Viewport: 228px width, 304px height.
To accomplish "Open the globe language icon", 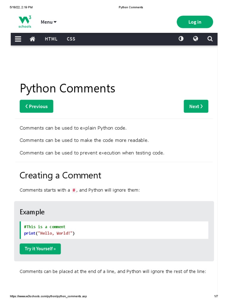I will pos(195,39).
